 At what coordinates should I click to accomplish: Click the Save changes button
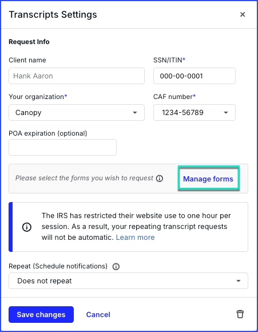[41, 314]
